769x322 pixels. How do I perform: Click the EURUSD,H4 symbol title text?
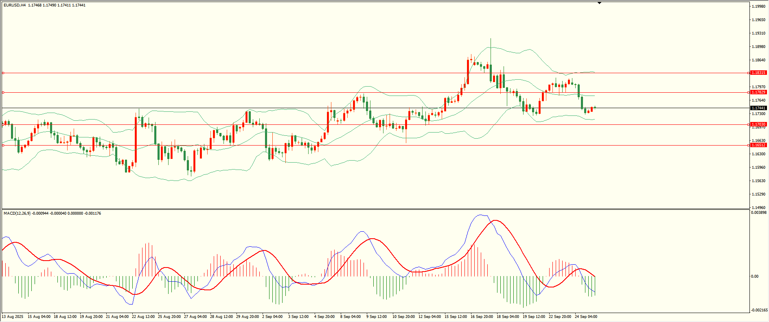pyautogui.click(x=15, y=5)
